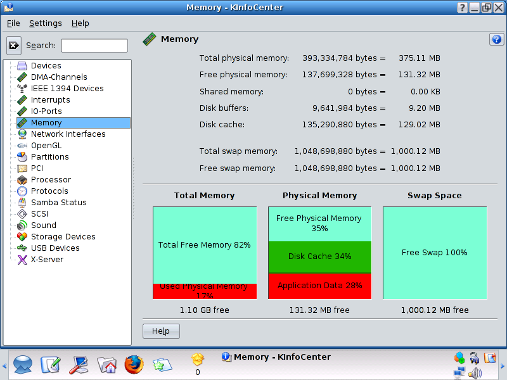Clear search with the erase icon button
This screenshot has width=507, height=380.
coord(14,46)
